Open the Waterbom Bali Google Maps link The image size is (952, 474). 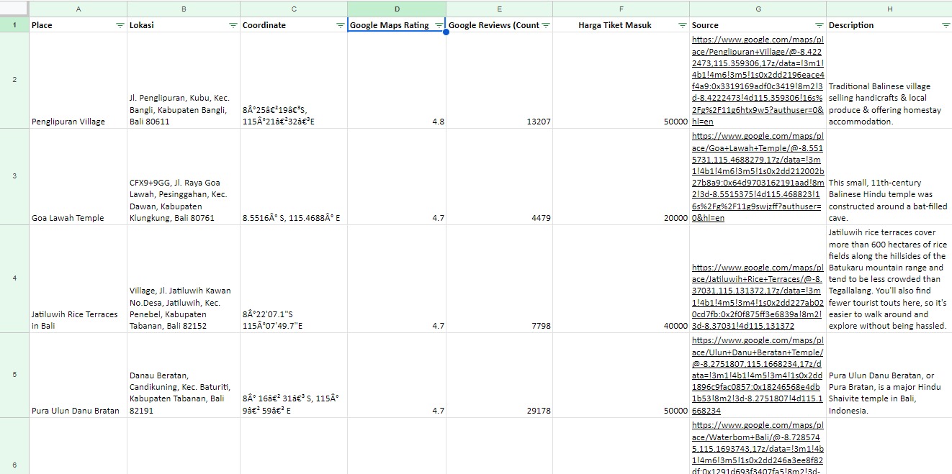pos(758,448)
